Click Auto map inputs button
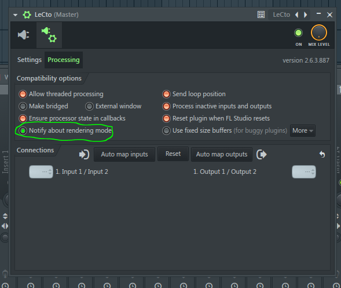Screen dimensions: 341x288 click(x=124, y=154)
